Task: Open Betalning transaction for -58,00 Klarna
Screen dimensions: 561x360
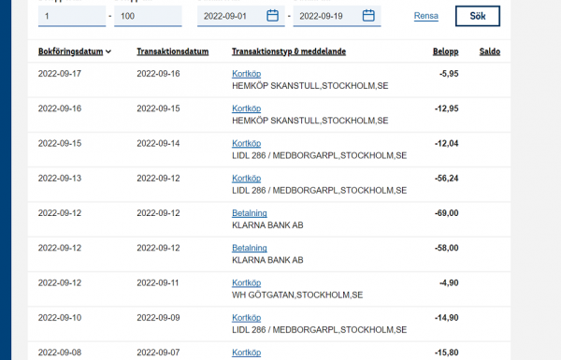Action: coord(250,248)
